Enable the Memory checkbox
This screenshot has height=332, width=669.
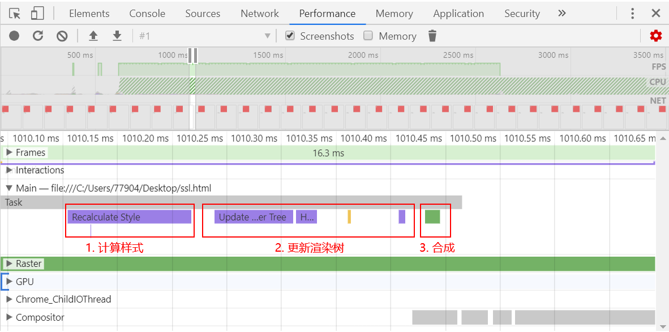(x=368, y=36)
